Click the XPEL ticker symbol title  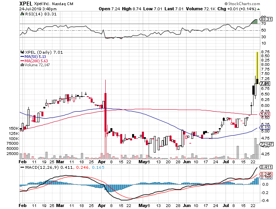(26, 4)
